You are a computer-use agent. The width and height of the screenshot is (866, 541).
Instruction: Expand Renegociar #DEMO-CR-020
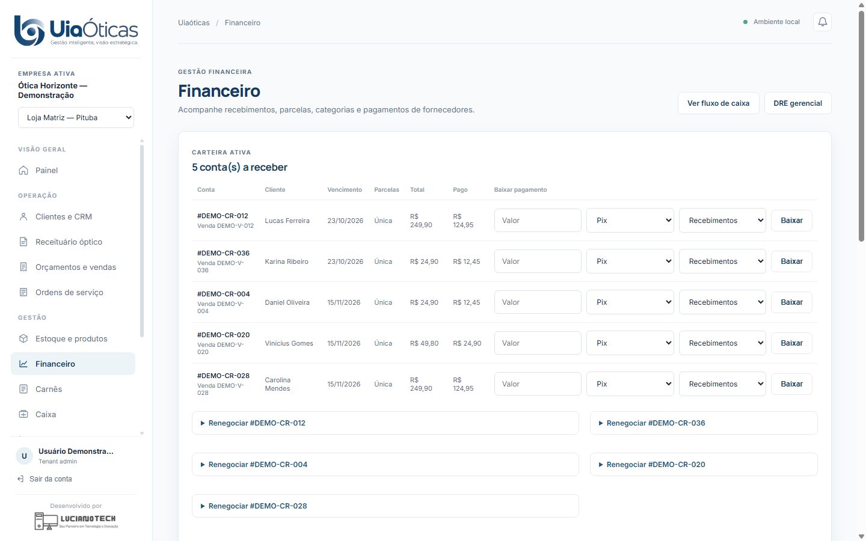click(x=704, y=465)
